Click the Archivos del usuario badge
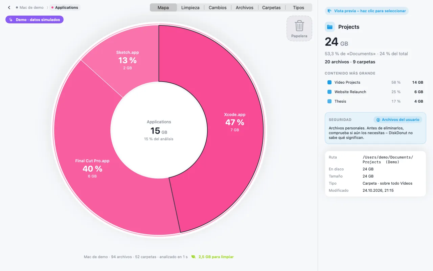 click(398, 120)
